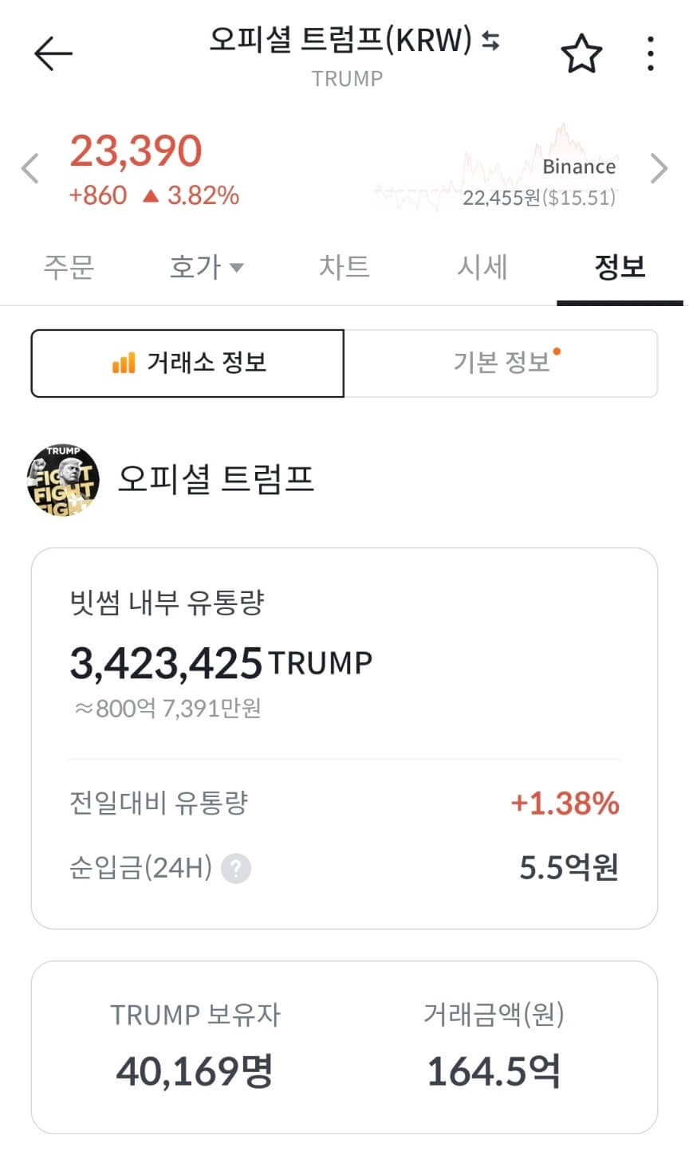
Task: Tap the right chevron to view next coin
Action: coord(659,168)
